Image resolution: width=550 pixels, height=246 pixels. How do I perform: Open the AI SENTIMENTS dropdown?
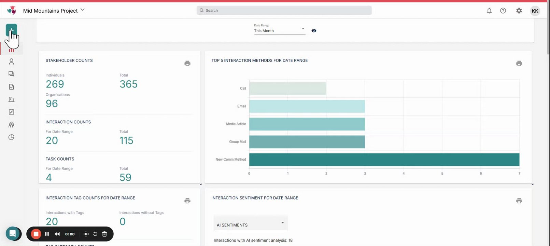pos(251,223)
